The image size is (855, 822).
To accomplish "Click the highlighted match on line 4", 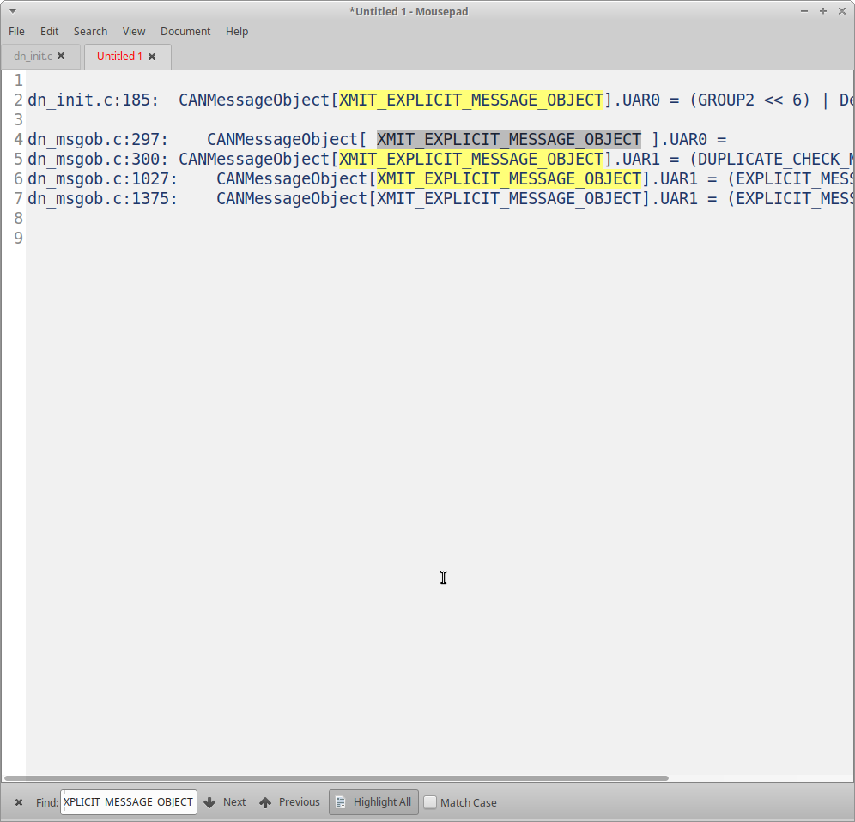I will click(508, 139).
